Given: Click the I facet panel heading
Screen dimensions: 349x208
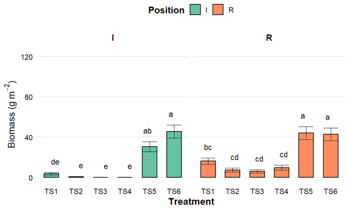Looking at the screenshot, I should click(113, 38).
